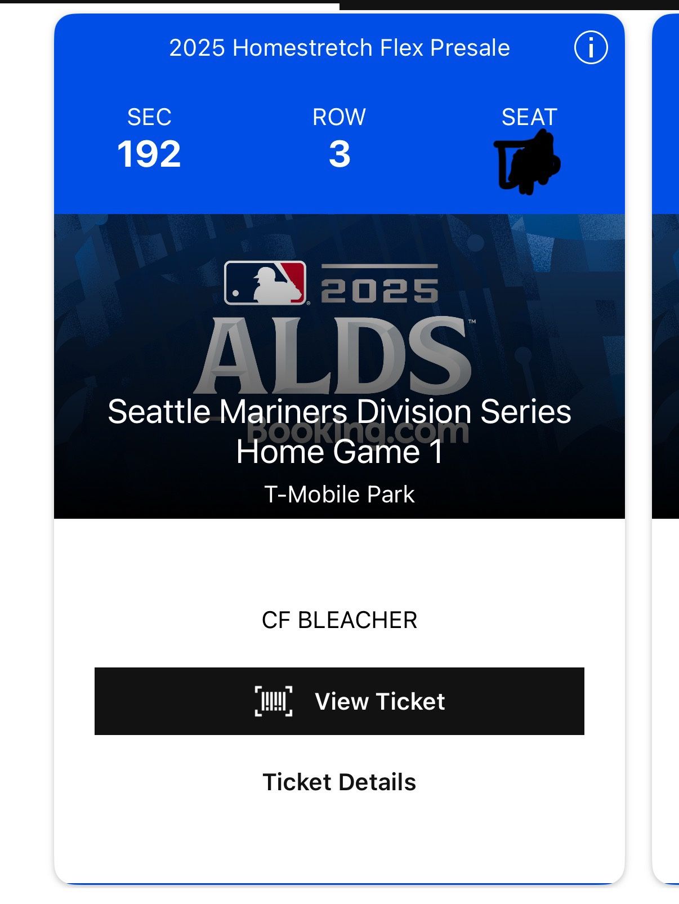Viewport: 679px width, 904px height.
Task: Tap the info icon on ticket header
Action: [591, 48]
